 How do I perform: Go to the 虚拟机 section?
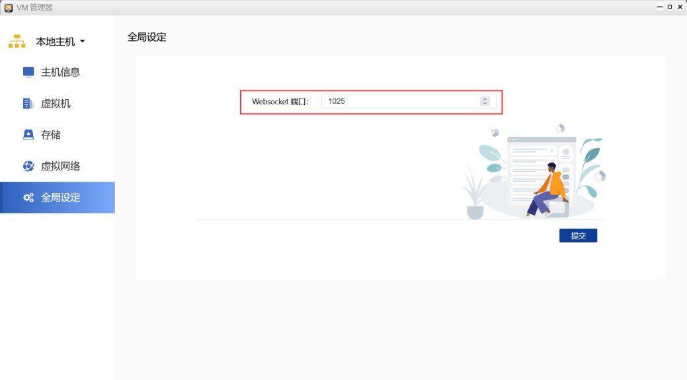tap(56, 104)
